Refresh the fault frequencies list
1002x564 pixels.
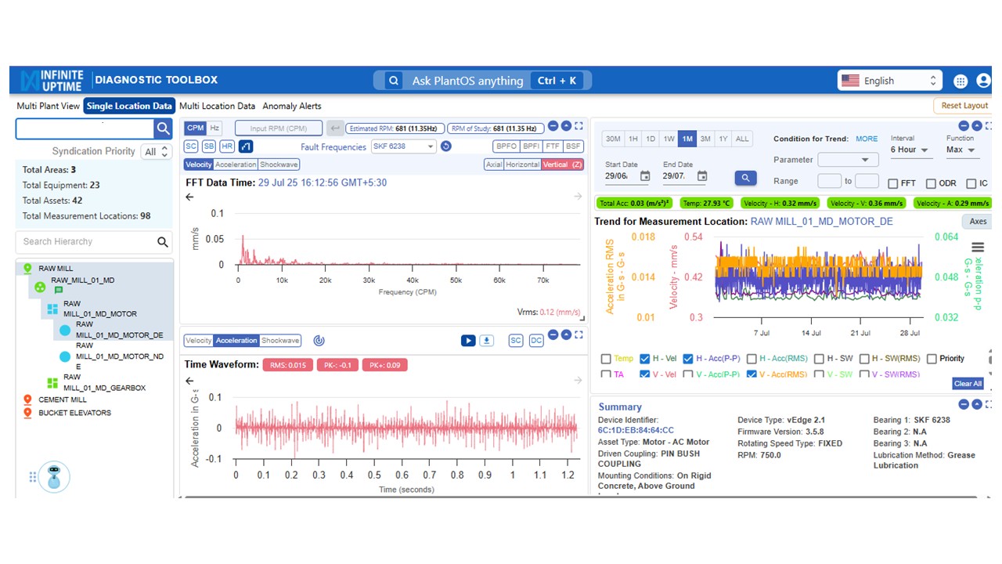(446, 146)
